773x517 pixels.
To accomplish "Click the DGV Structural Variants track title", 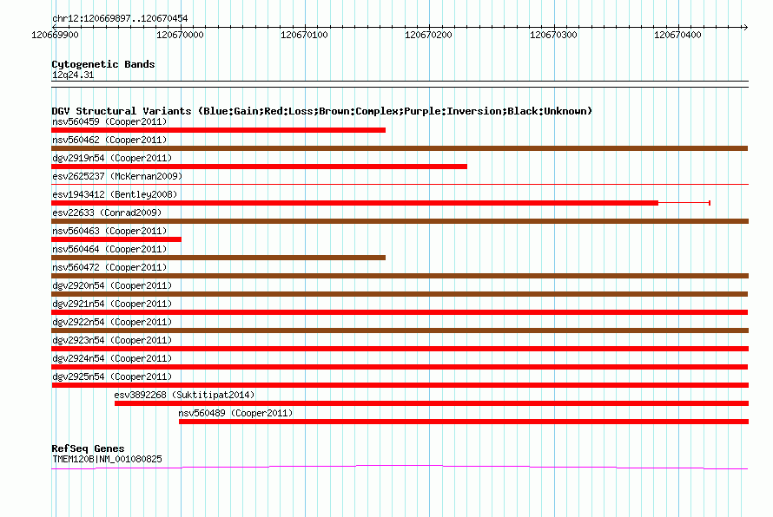I will [x=322, y=111].
